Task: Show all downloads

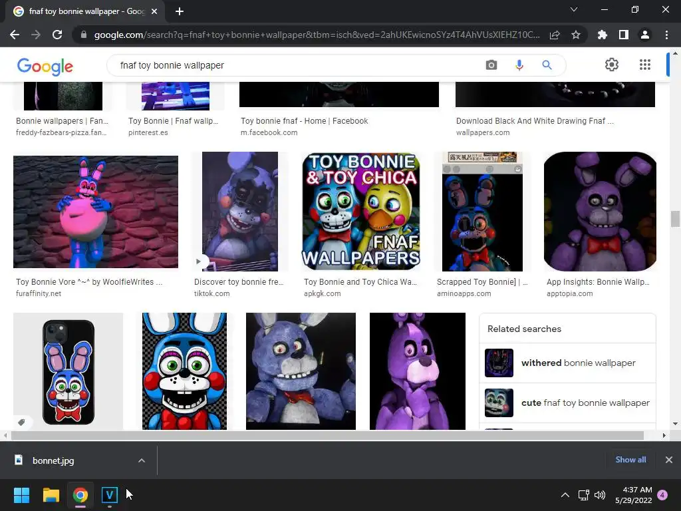Action: [630, 460]
